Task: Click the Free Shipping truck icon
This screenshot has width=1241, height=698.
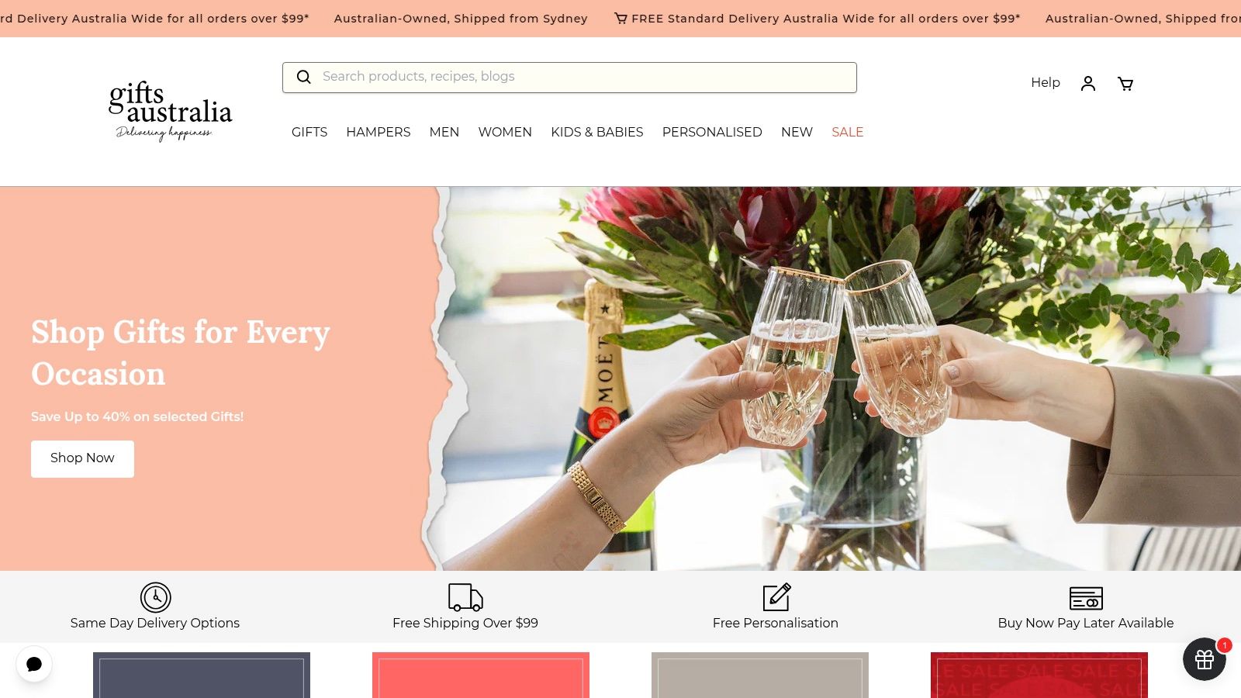Action: pos(465,597)
